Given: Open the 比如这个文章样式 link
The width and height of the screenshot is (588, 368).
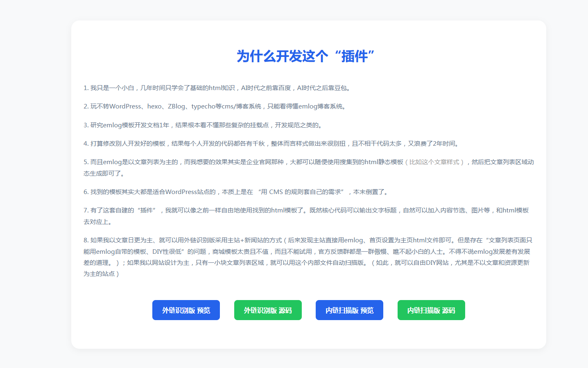Looking at the screenshot, I should [x=434, y=162].
